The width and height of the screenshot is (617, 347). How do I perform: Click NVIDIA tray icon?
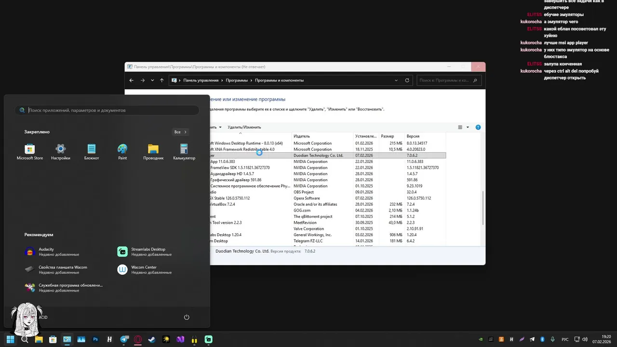(481, 339)
